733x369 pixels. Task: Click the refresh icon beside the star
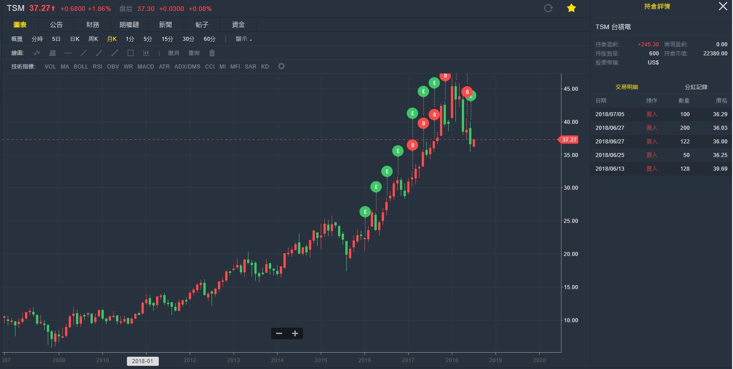[x=548, y=8]
